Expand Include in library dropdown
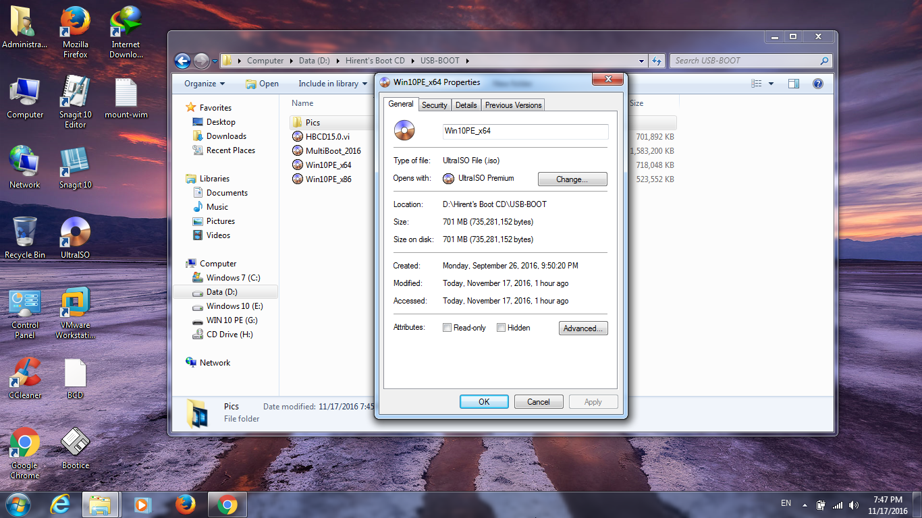The image size is (922, 518). coord(333,84)
